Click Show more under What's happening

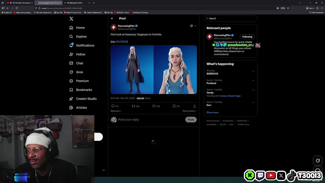[212, 113]
